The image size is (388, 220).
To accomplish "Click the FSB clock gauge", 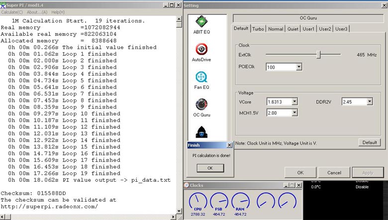I will [x=219, y=201].
